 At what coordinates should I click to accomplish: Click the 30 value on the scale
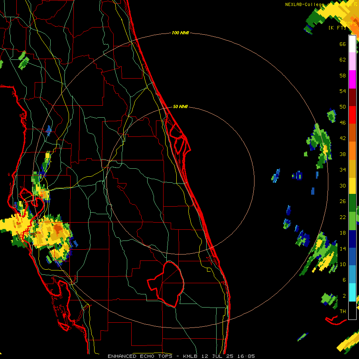pyautogui.click(x=343, y=185)
